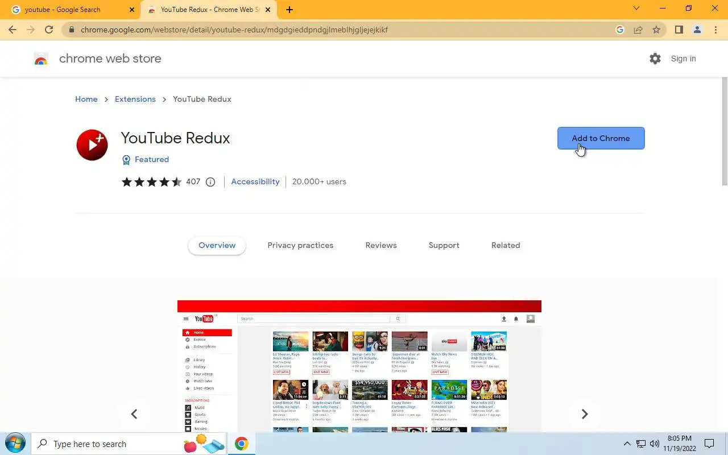Image resolution: width=728 pixels, height=455 pixels.
Task: Select the Overview tab
Action: [217, 245]
